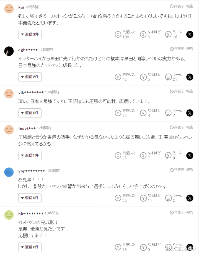The width and height of the screenshot is (199, 254).
Task: Click 返信0件 button under hir's comment
Action: tap(30, 247)
